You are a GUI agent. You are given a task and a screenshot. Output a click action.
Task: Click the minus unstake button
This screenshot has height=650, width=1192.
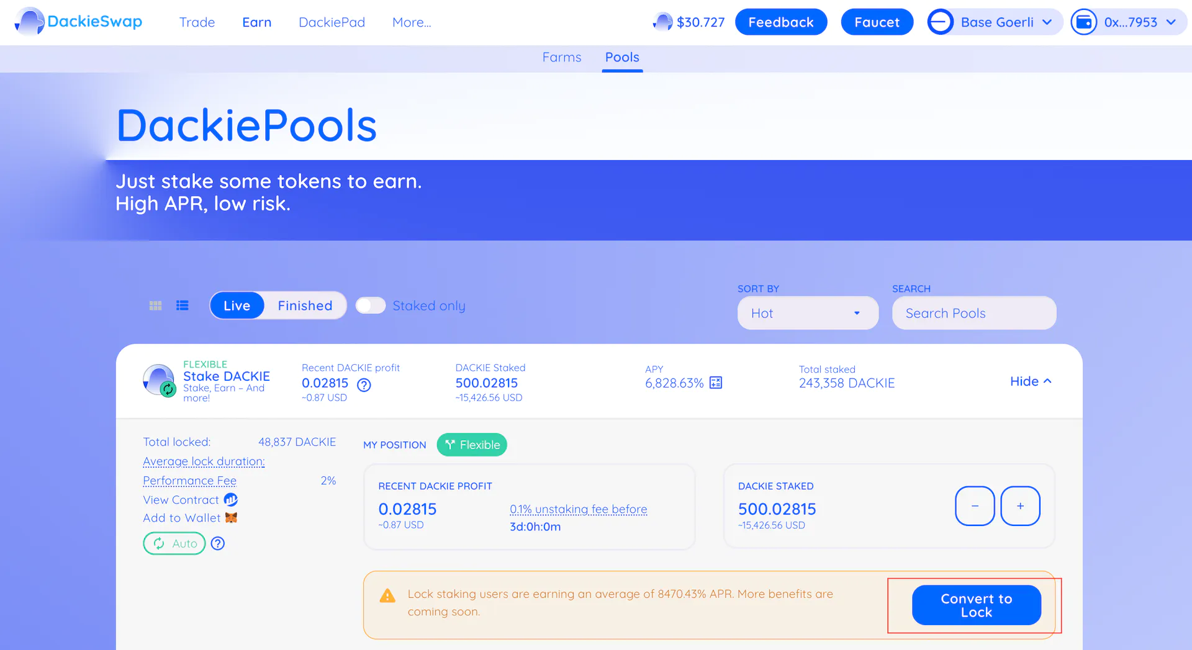[975, 506]
